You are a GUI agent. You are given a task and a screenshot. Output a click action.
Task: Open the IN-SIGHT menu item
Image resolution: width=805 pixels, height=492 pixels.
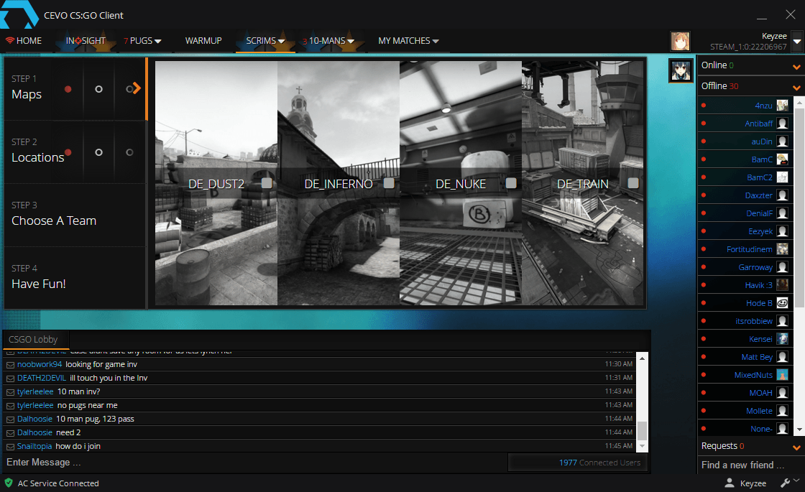[86, 40]
